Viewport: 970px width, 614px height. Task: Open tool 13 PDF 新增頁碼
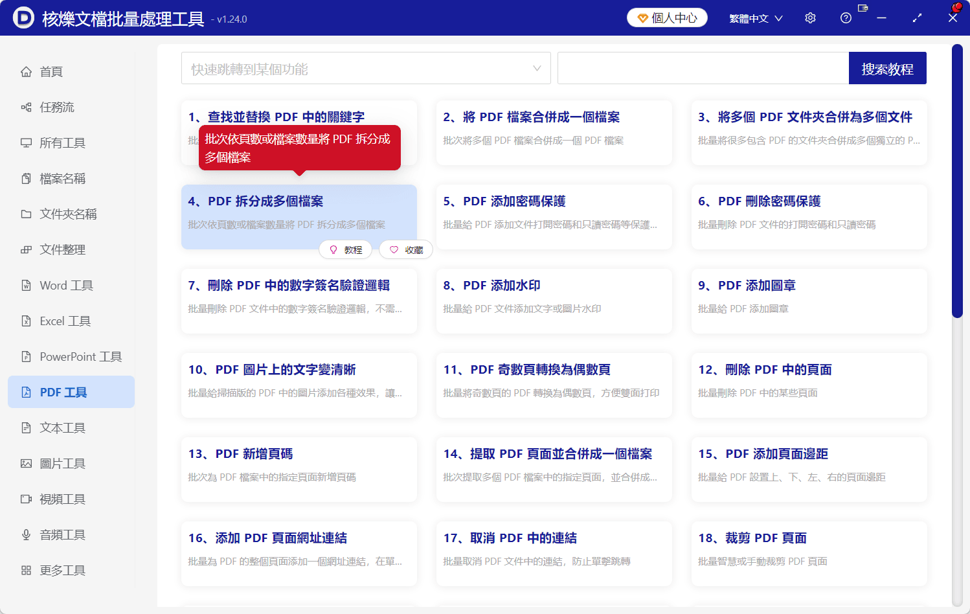point(299,470)
